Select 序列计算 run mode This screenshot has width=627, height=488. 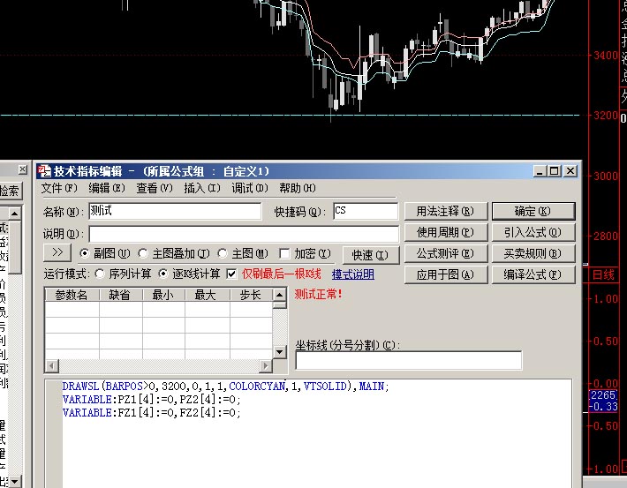pos(100,274)
